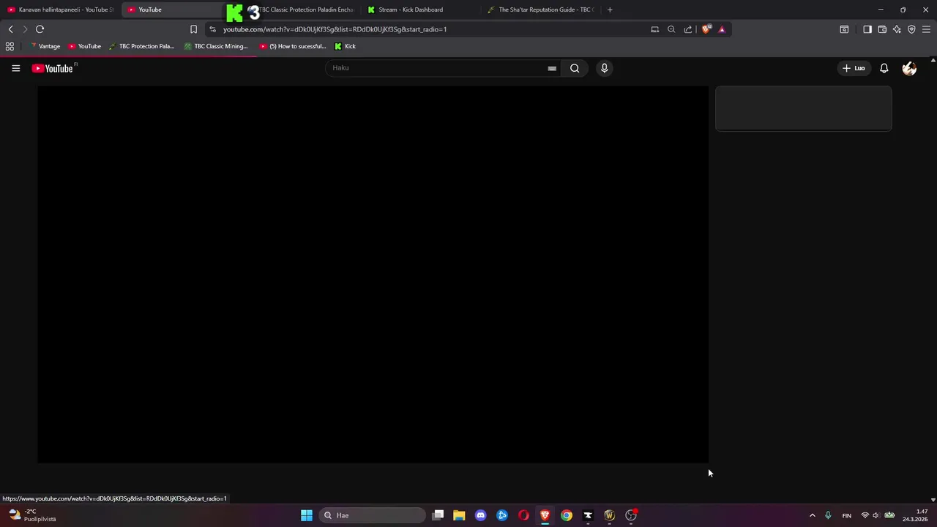The height and width of the screenshot is (527, 937).
Task: Click the zoom magnifier in the address bar
Action: click(671, 29)
